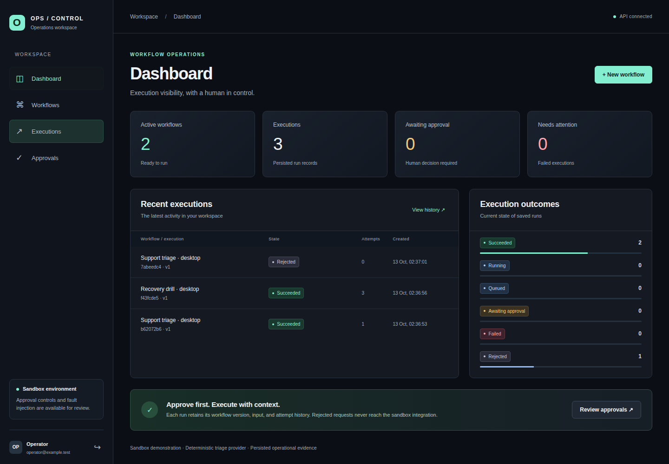Image resolution: width=669 pixels, height=464 pixels.
Task: Click the View history link
Action: [x=428, y=210]
